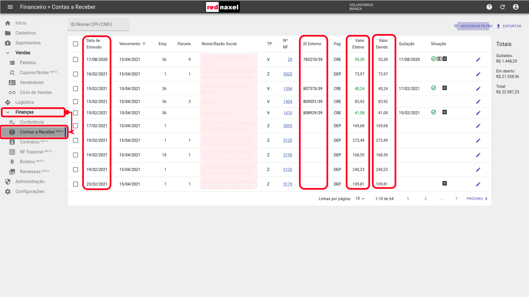Collapse the Vendas menu section
Viewport: 529px width, 297px height.
[8, 53]
